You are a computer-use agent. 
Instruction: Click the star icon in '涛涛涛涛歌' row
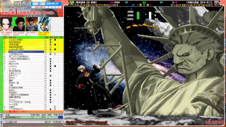51,45
